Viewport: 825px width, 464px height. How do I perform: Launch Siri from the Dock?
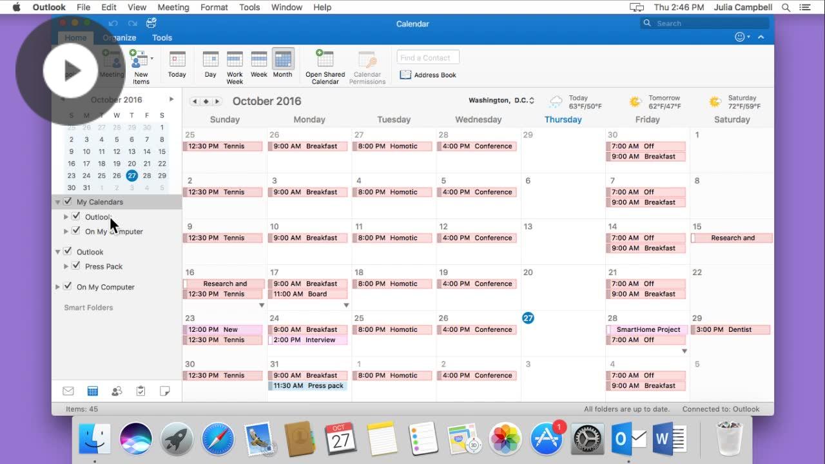(135, 440)
